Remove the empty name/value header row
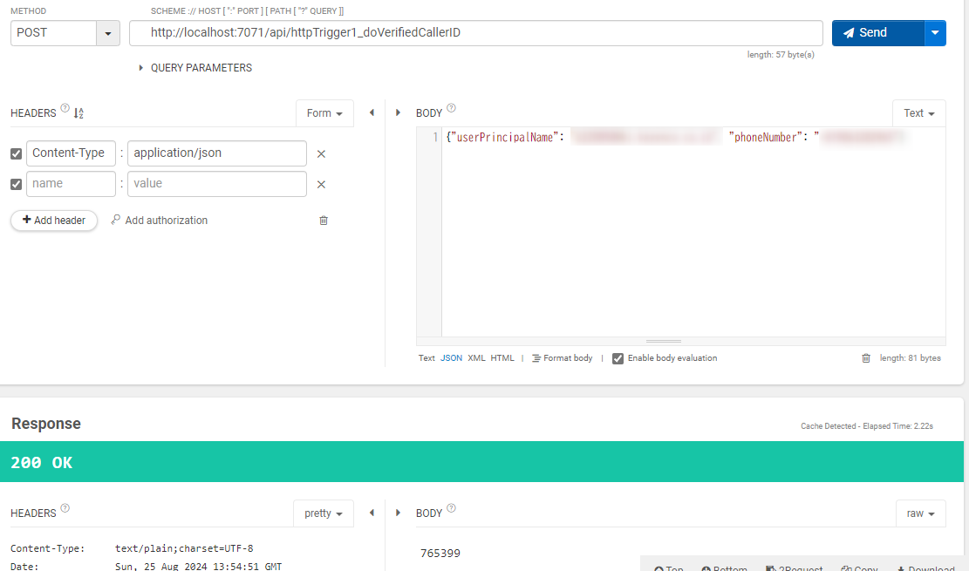The image size is (969, 571). point(321,185)
